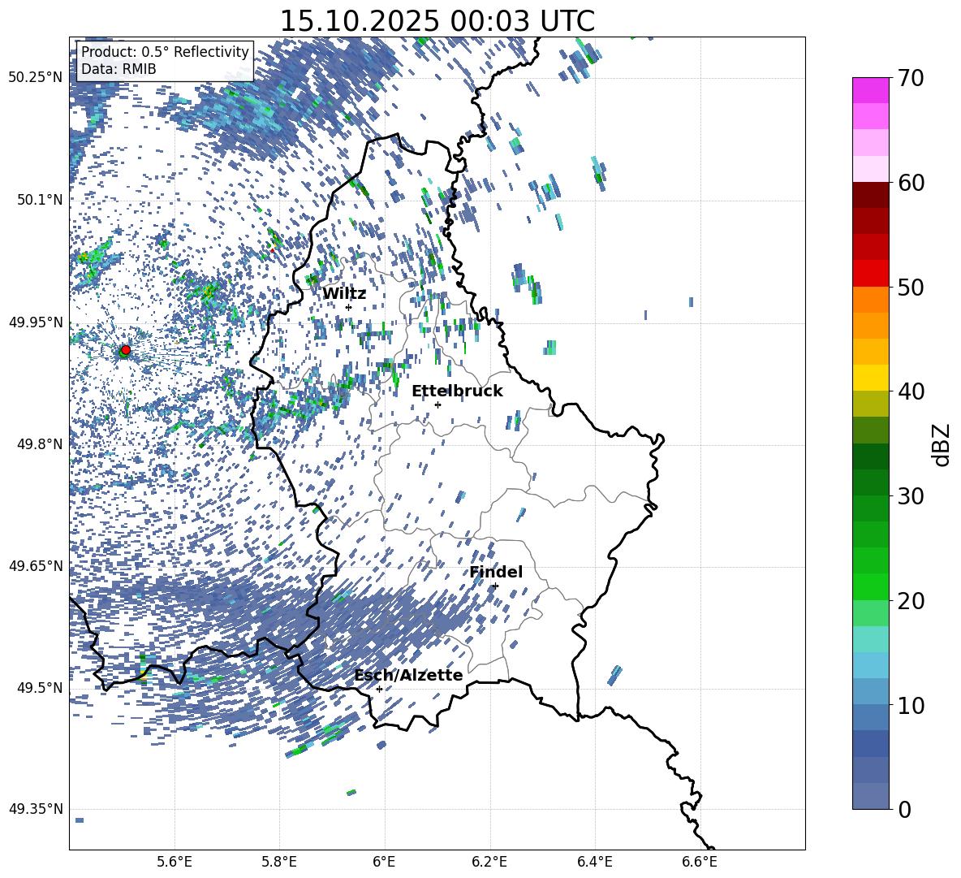Viewport: 961px width, 878px height.
Task: Click the 70 colorbar tick label
Action: point(911,78)
